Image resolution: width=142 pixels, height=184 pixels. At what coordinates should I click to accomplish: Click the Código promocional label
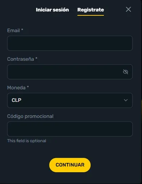click(30, 116)
